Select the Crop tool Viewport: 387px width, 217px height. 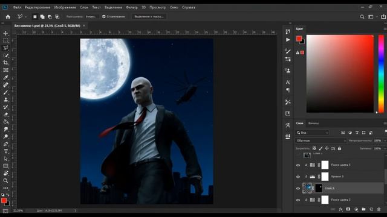(x=5, y=63)
